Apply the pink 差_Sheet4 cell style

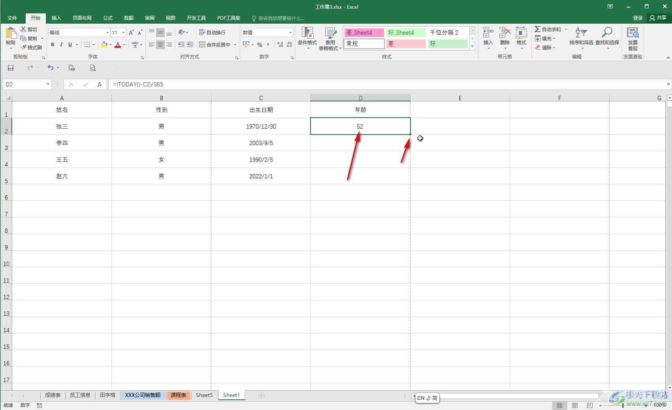click(x=364, y=33)
